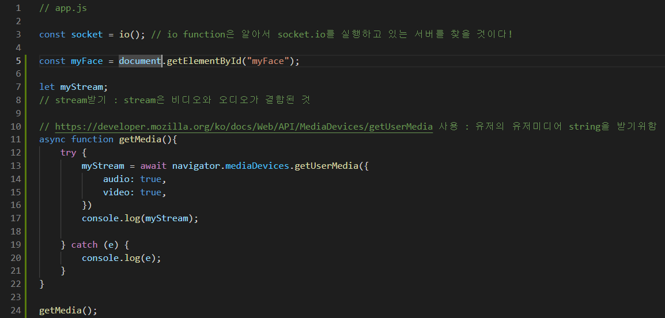Click the Korean text after the MDN link

(x=547, y=126)
